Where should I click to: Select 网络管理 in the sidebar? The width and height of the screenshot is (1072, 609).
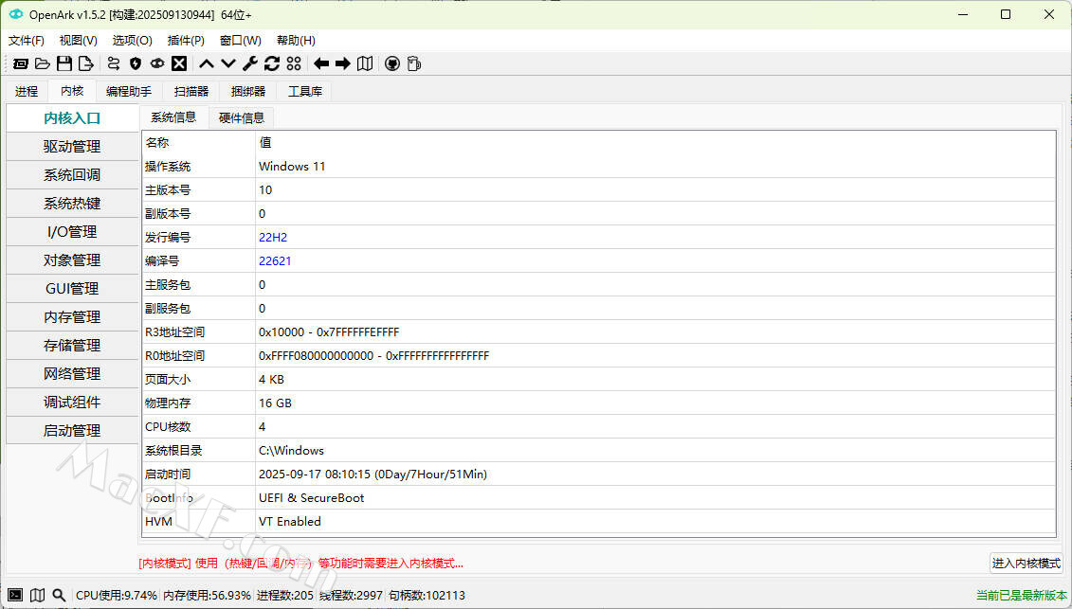click(x=72, y=374)
